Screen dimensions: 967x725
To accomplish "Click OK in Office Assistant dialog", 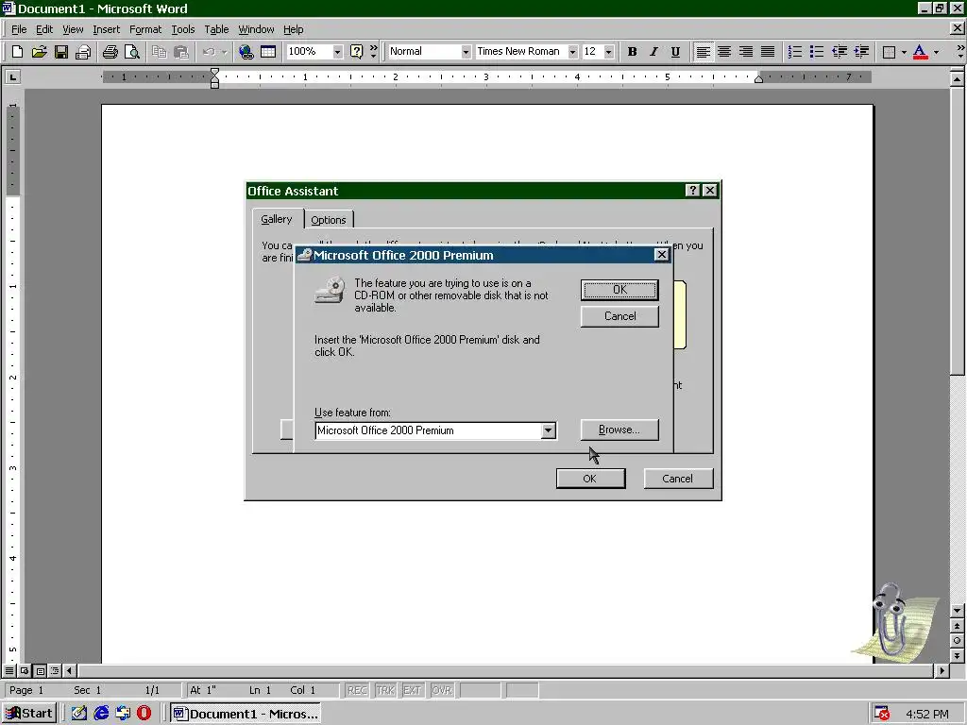I will click(x=590, y=479).
